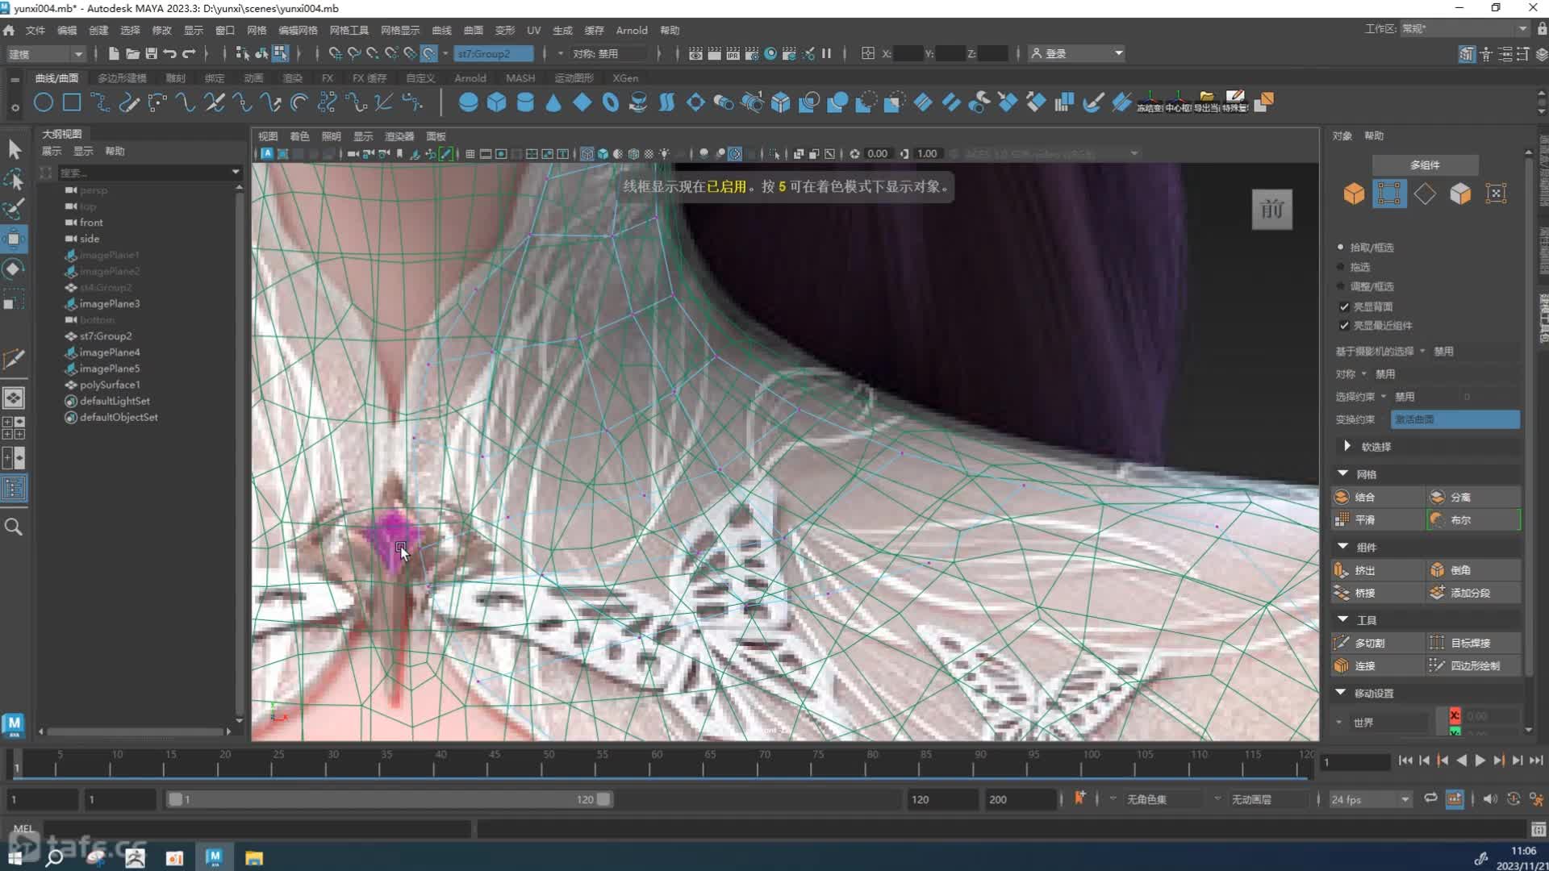Collapse the 移动设置 section

pos(1341,693)
